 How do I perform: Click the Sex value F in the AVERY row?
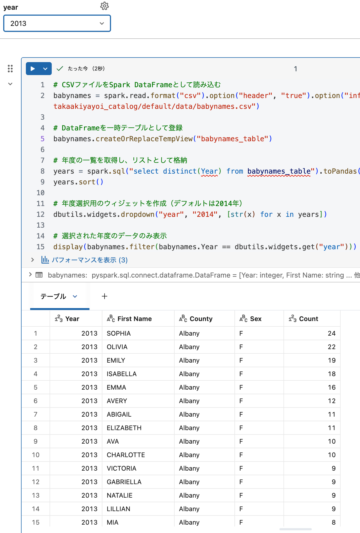click(x=259, y=401)
